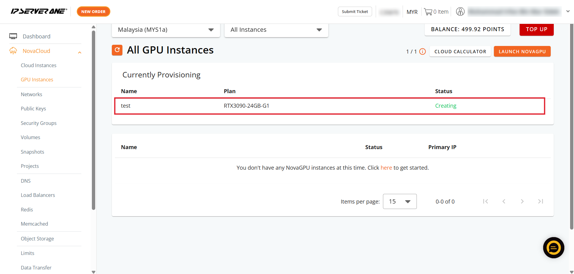The image size is (574, 274).
Task: Click the 'here' link to get started
Action: point(386,168)
